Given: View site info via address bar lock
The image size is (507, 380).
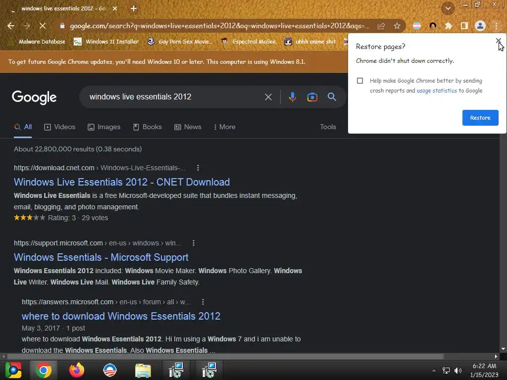Looking at the screenshot, I should [x=62, y=26].
